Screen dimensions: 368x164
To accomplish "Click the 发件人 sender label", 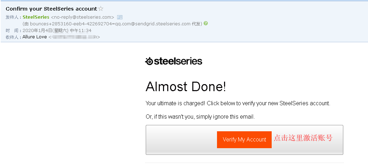I will click(x=13, y=17).
